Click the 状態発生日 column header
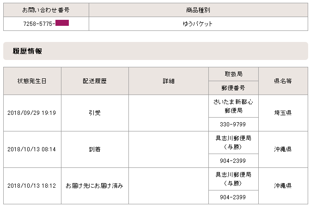 click(32, 81)
